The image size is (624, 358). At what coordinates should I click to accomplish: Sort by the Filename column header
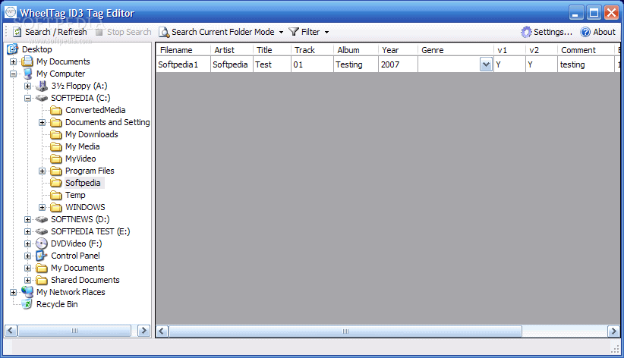pyautogui.click(x=183, y=50)
